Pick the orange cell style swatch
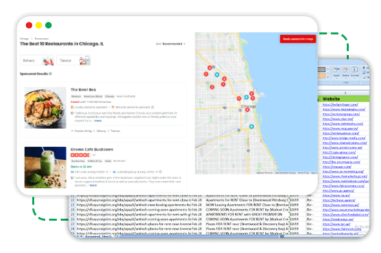The height and width of the screenshot is (253, 381). tap(321, 76)
